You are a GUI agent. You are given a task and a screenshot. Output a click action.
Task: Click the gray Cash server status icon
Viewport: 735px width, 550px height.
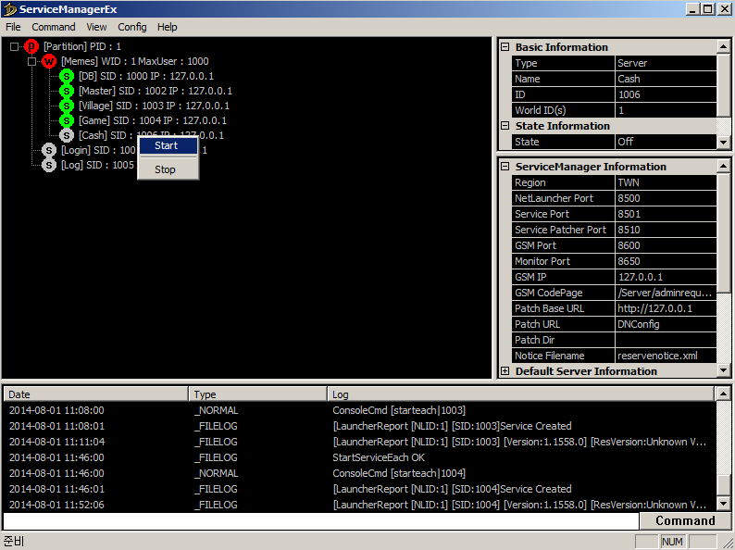(x=67, y=135)
